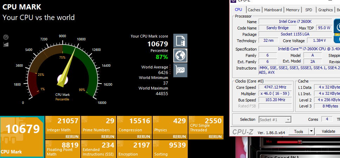Screen dimensions: 340x158
Task: Click the CPU Mark gauge needle hub
Action: [63, 80]
